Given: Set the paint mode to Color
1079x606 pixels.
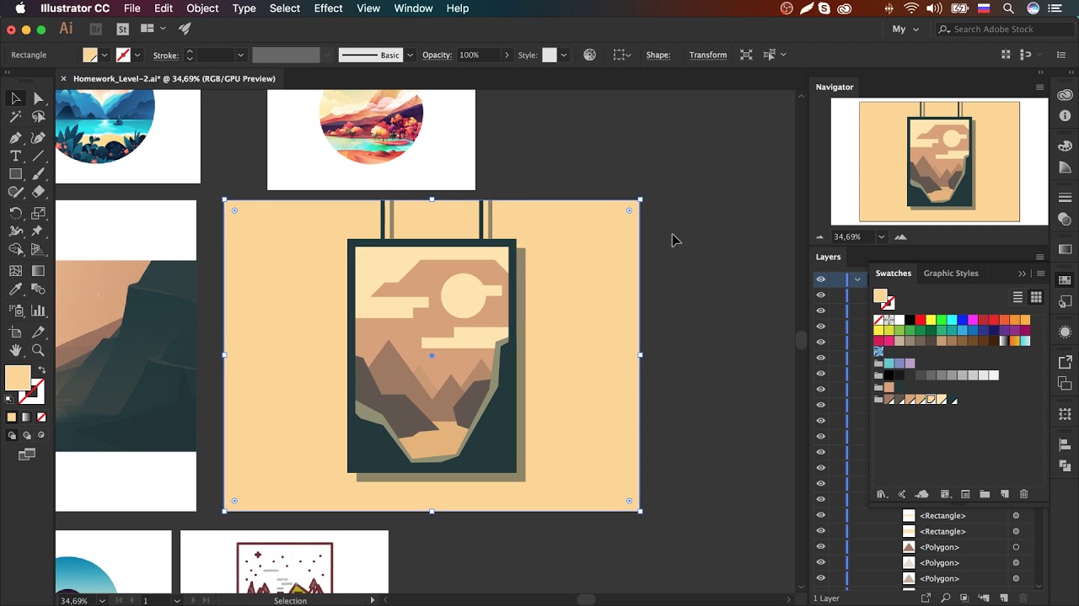Looking at the screenshot, I should [x=12, y=417].
